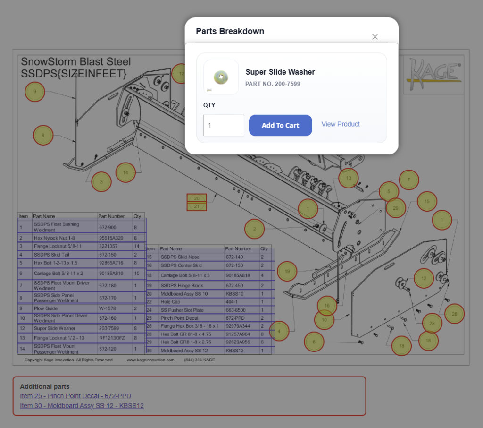Click the SSDPS Center Skid row
This screenshot has height=428, width=483.
(210, 265)
